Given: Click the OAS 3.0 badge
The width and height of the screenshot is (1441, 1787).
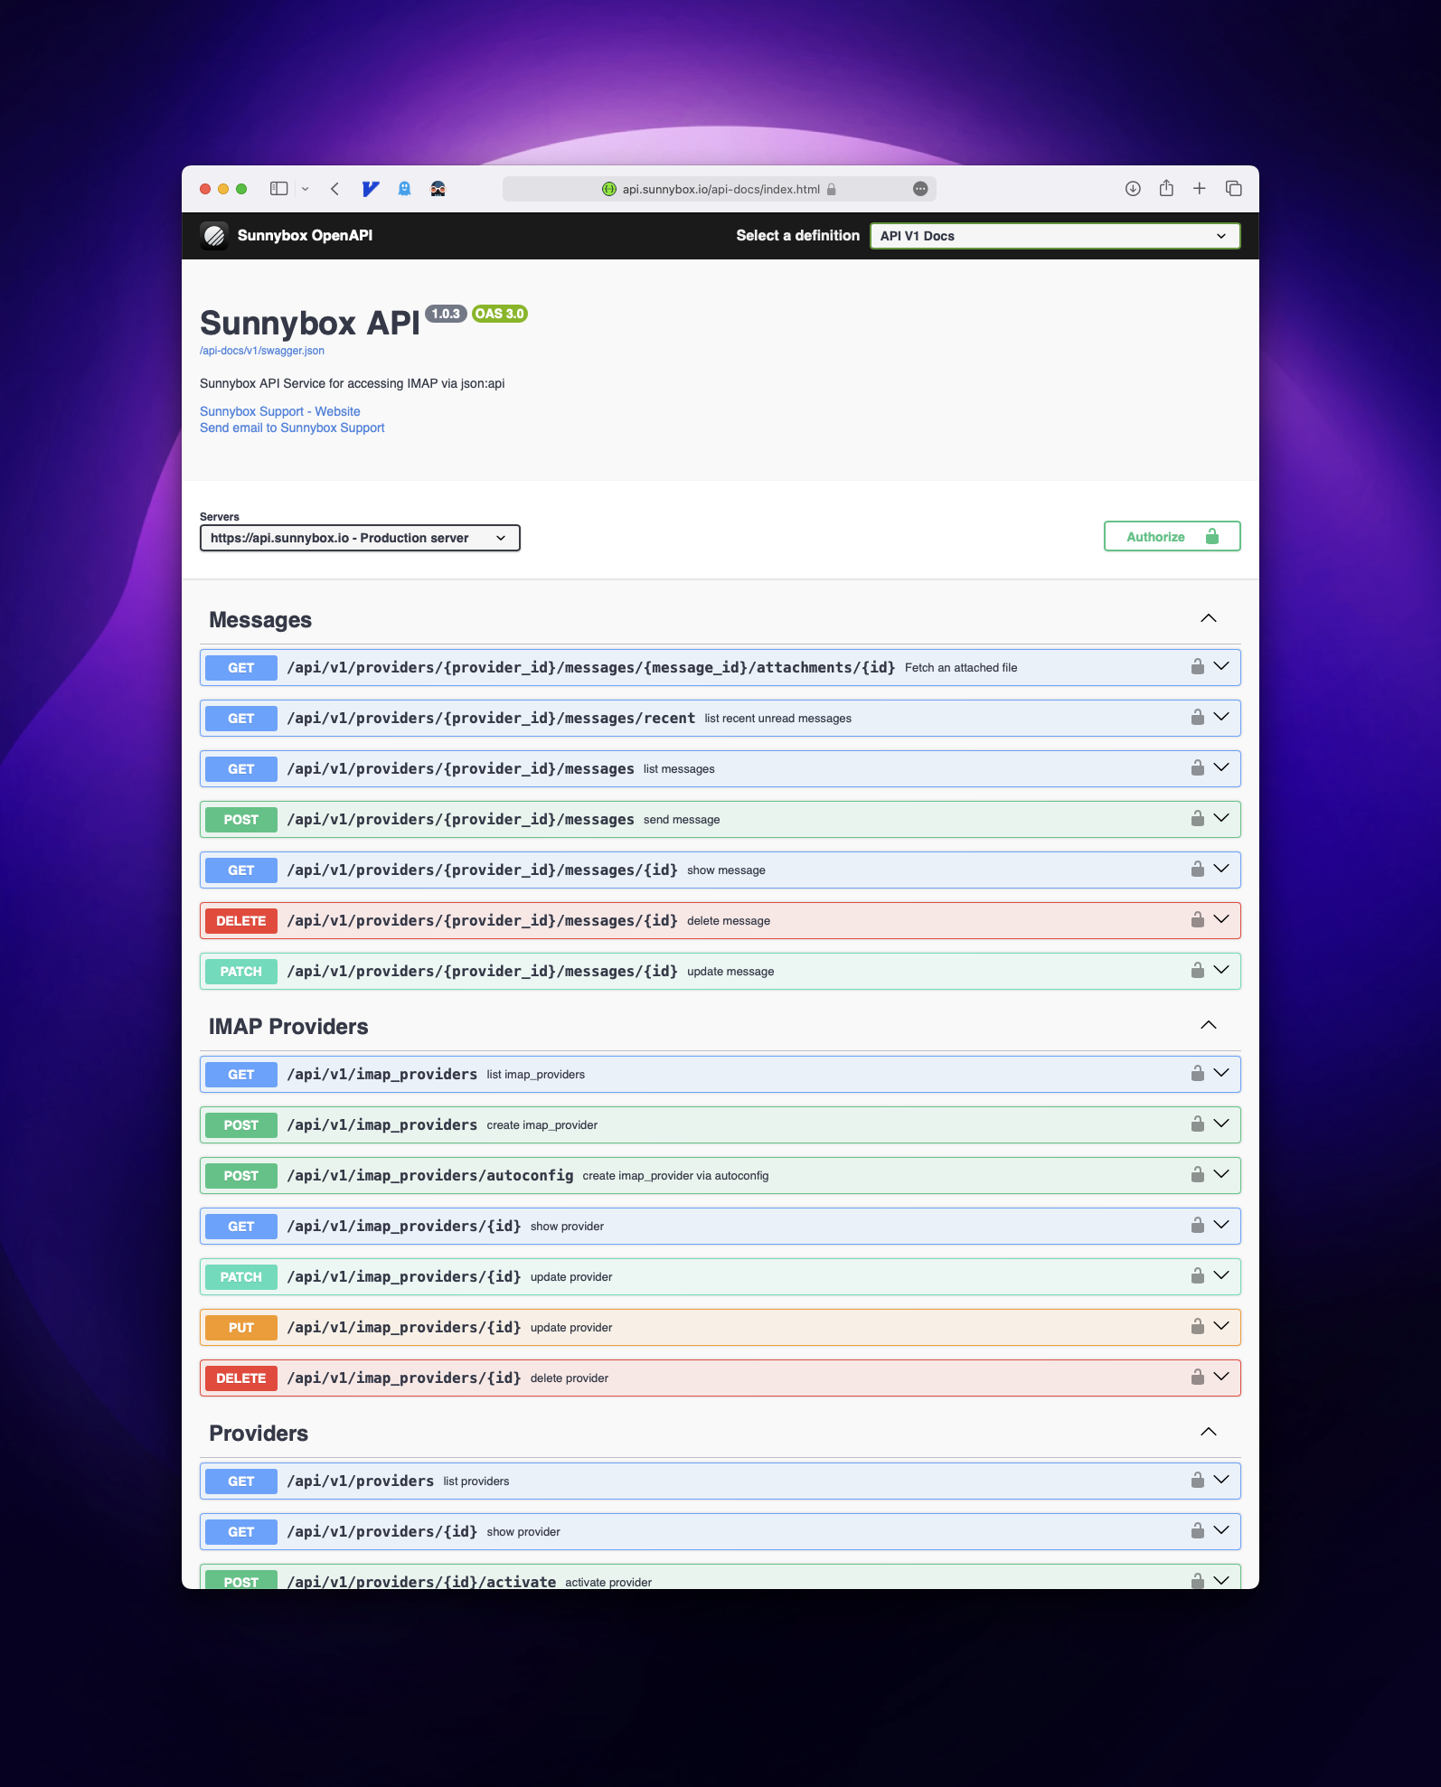Looking at the screenshot, I should [500, 314].
